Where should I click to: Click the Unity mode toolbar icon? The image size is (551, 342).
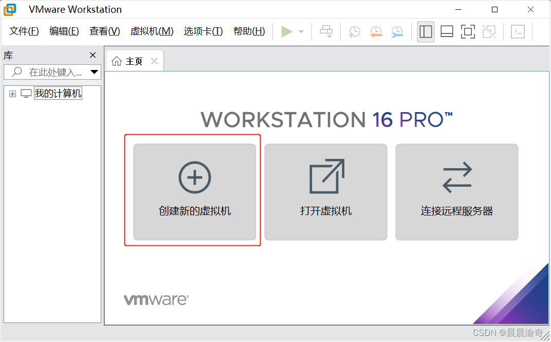(x=489, y=32)
